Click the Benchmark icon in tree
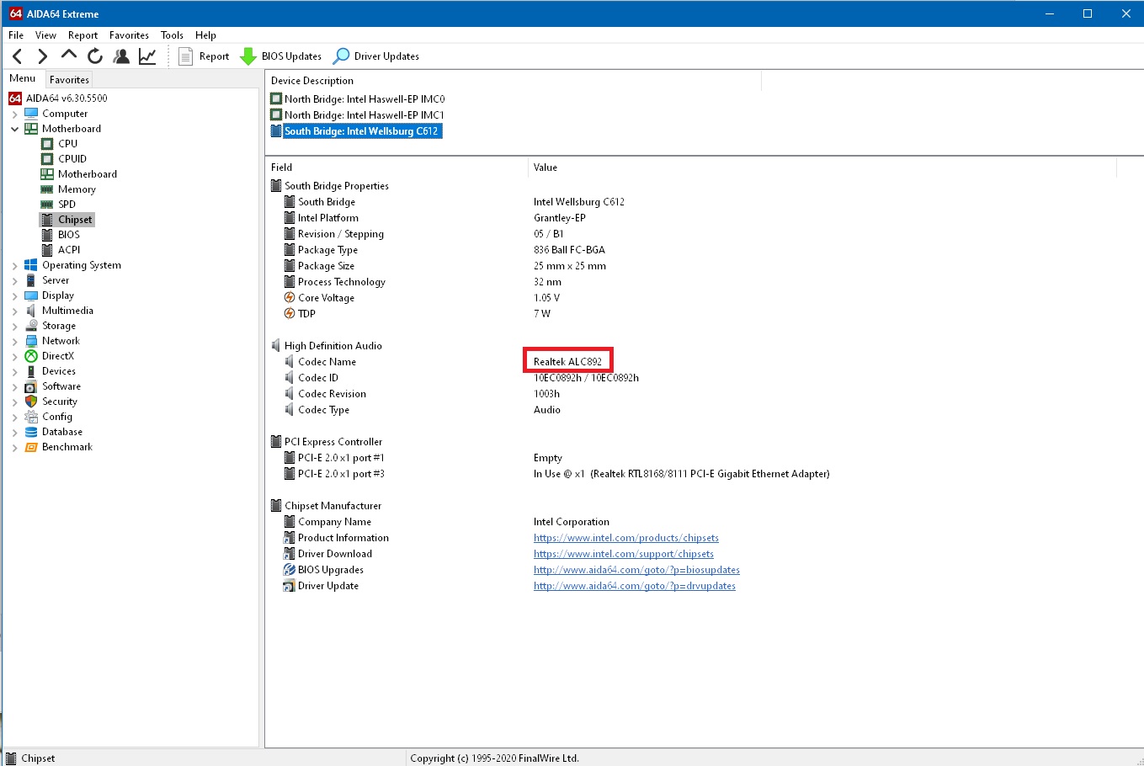 click(31, 447)
